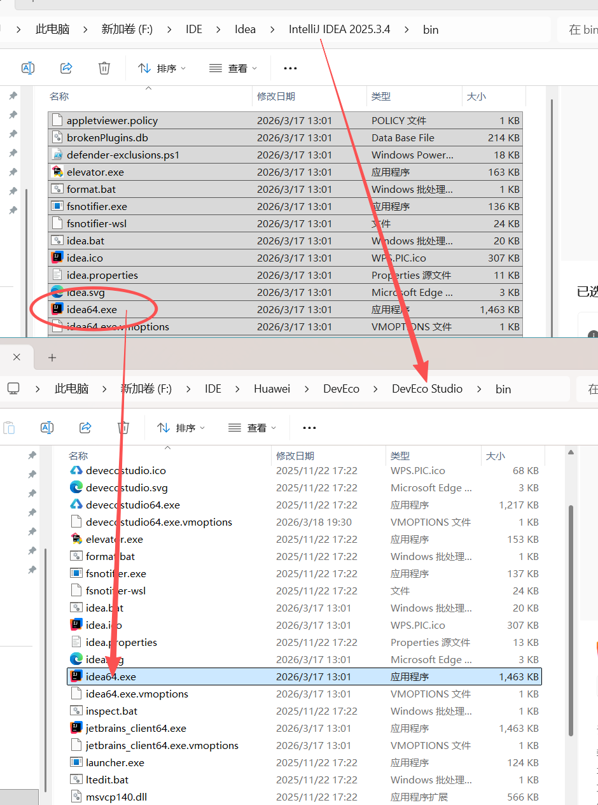Go to IntelliJ IDEA 2025.3.4 breadcrumb folder
Screen dimensions: 598x805
339,30
